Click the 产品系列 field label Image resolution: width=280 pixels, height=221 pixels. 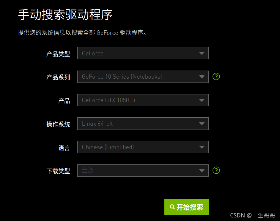pyautogui.click(x=59, y=77)
